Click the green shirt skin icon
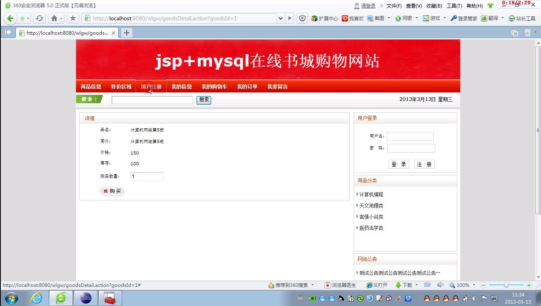The height and width of the screenshot is (306, 541). 490,6
